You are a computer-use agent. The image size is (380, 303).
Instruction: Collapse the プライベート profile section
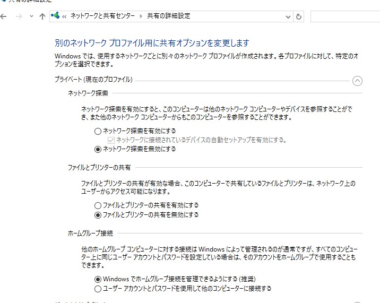[x=357, y=81]
